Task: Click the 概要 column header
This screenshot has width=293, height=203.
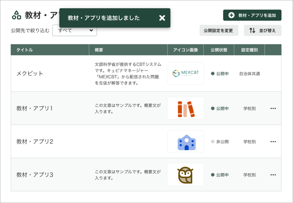Action: [x=128, y=50]
